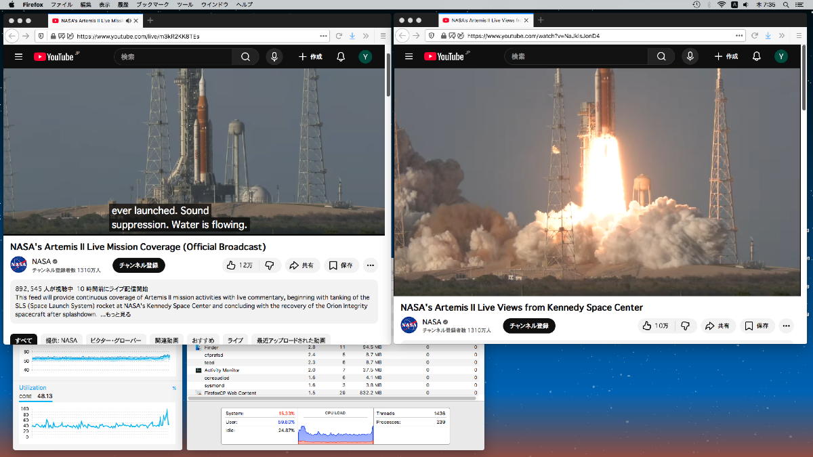Open ファイル menu in menu bar
The height and width of the screenshot is (457, 813).
(62, 4)
